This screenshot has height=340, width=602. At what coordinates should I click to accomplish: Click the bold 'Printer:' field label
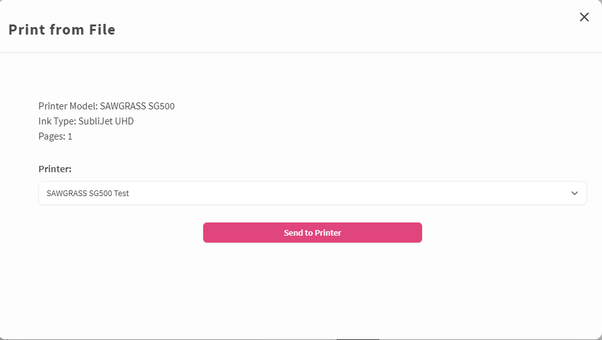point(55,169)
